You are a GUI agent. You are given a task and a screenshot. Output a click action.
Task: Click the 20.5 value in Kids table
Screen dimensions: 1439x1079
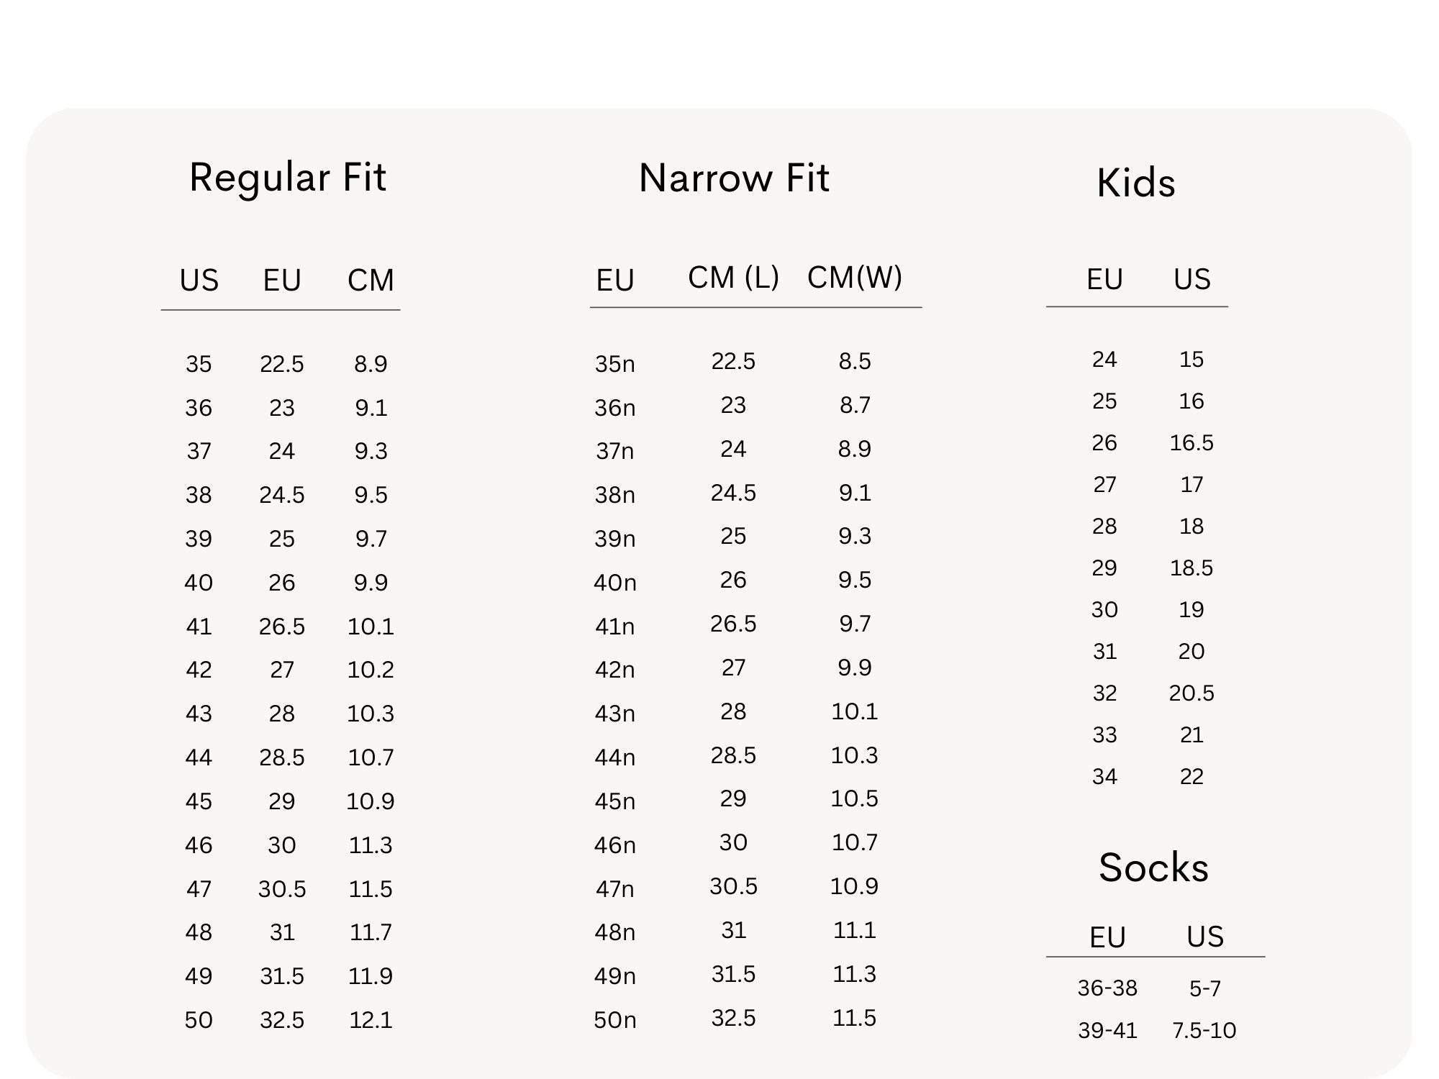tap(1191, 693)
